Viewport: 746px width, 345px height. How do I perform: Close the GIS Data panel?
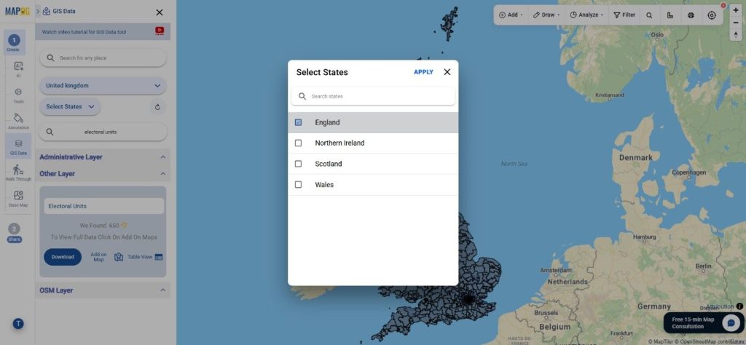(160, 12)
